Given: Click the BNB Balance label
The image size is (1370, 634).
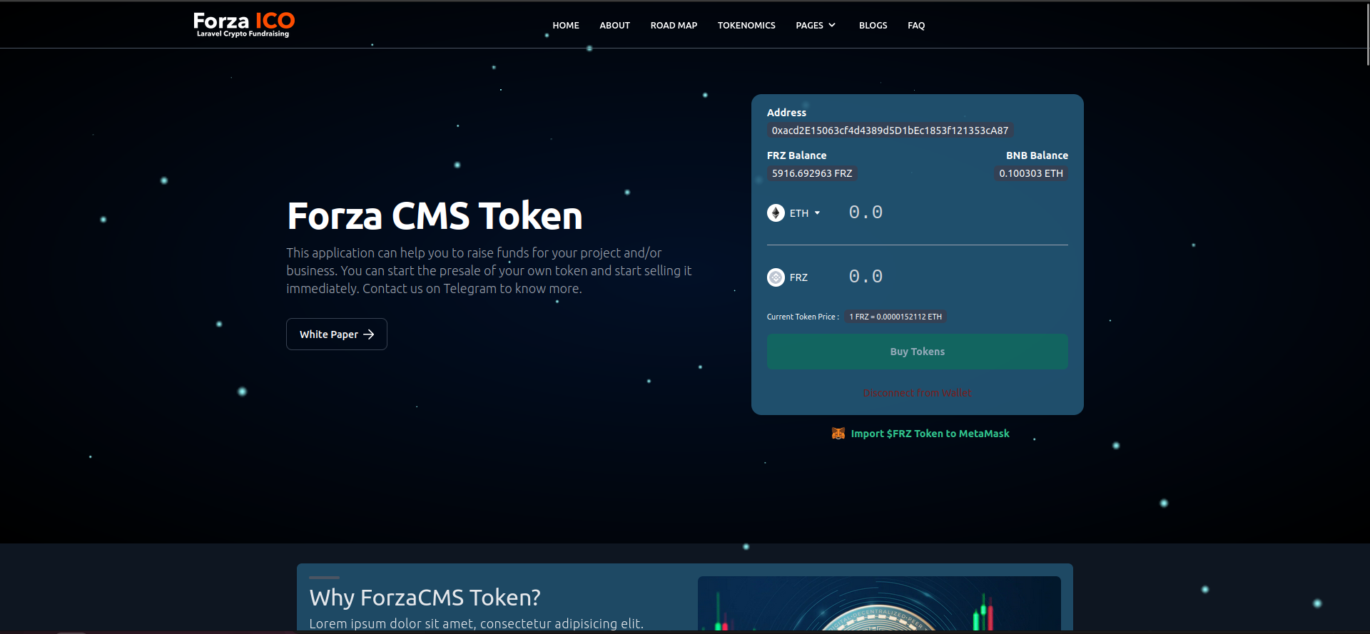Looking at the screenshot, I should 1037,155.
